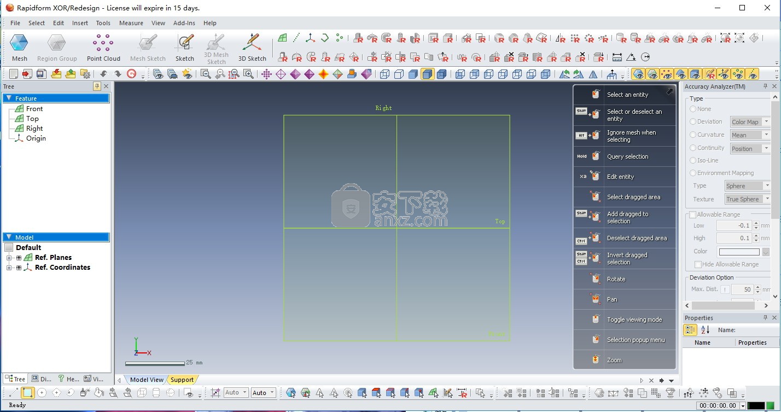Open the Sphere type dropdown

click(748, 186)
